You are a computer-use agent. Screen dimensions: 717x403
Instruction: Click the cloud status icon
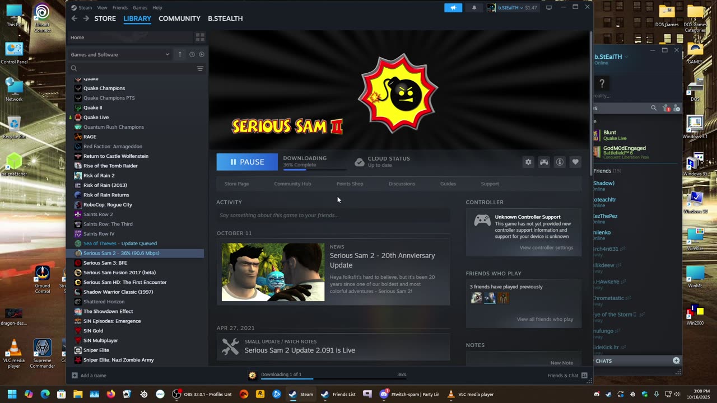pyautogui.click(x=360, y=162)
